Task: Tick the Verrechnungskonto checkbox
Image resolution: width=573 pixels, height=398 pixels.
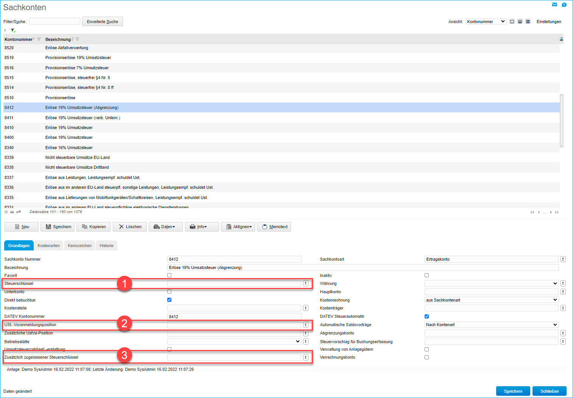Action: pyautogui.click(x=427, y=357)
